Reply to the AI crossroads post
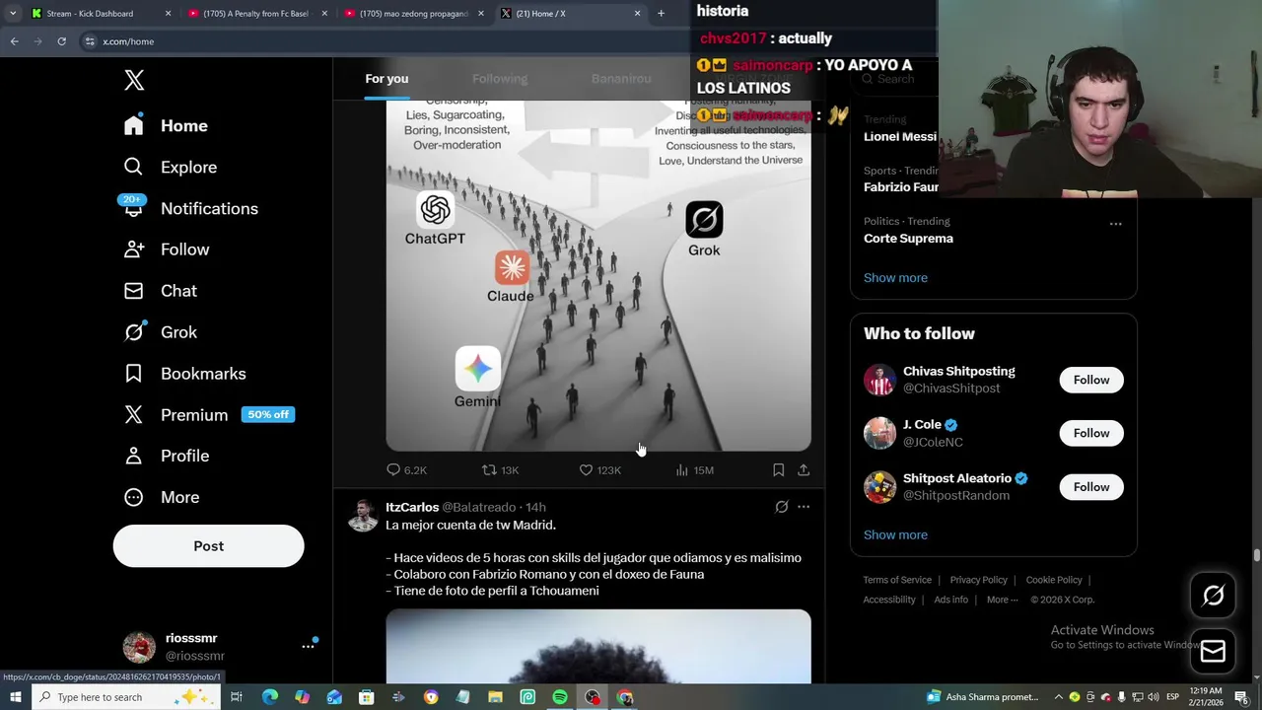The width and height of the screenshot is (1262, 710). click(x=406, y=470)
